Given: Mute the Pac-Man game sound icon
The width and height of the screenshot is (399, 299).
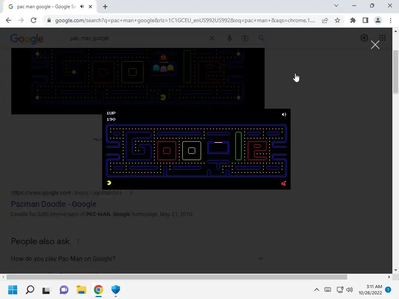Looking at the screenshot, I should 284,114.
